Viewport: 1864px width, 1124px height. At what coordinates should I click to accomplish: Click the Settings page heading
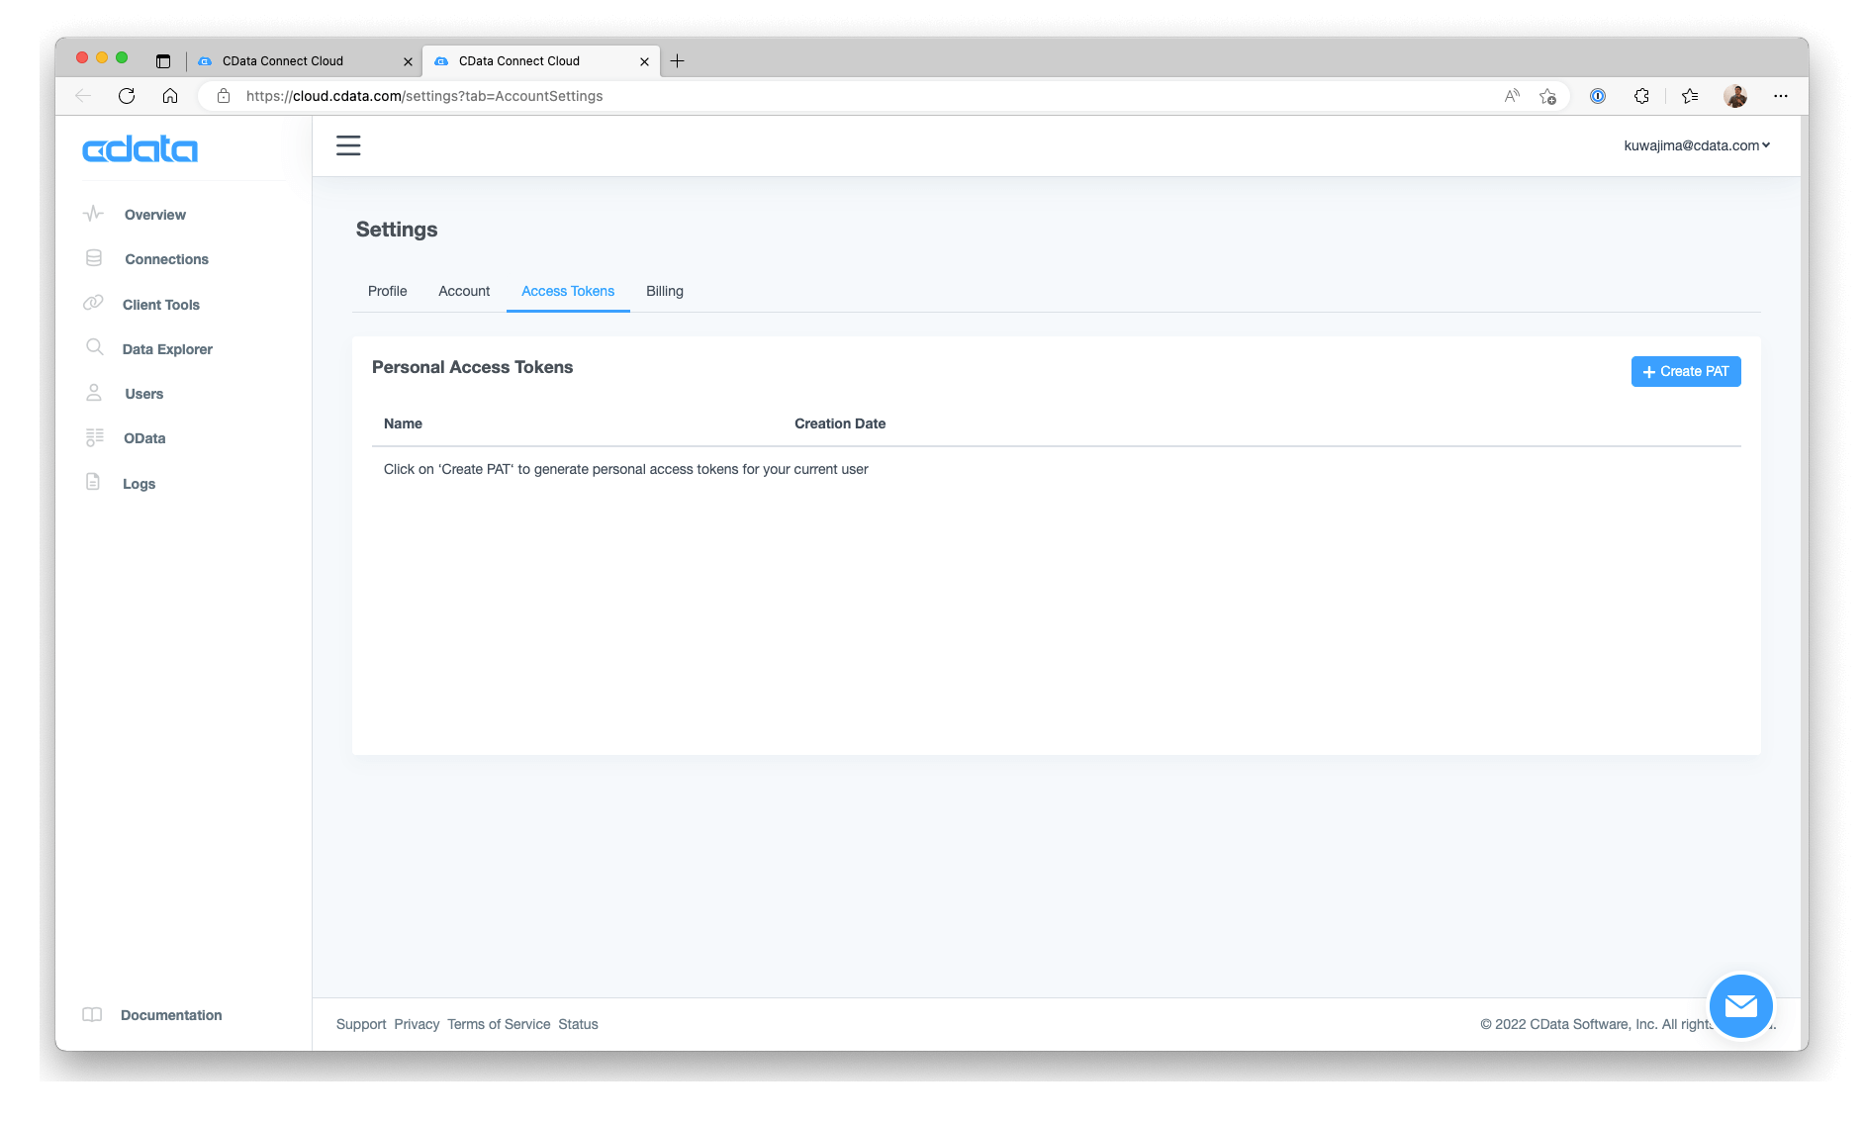tap(397, 230)
